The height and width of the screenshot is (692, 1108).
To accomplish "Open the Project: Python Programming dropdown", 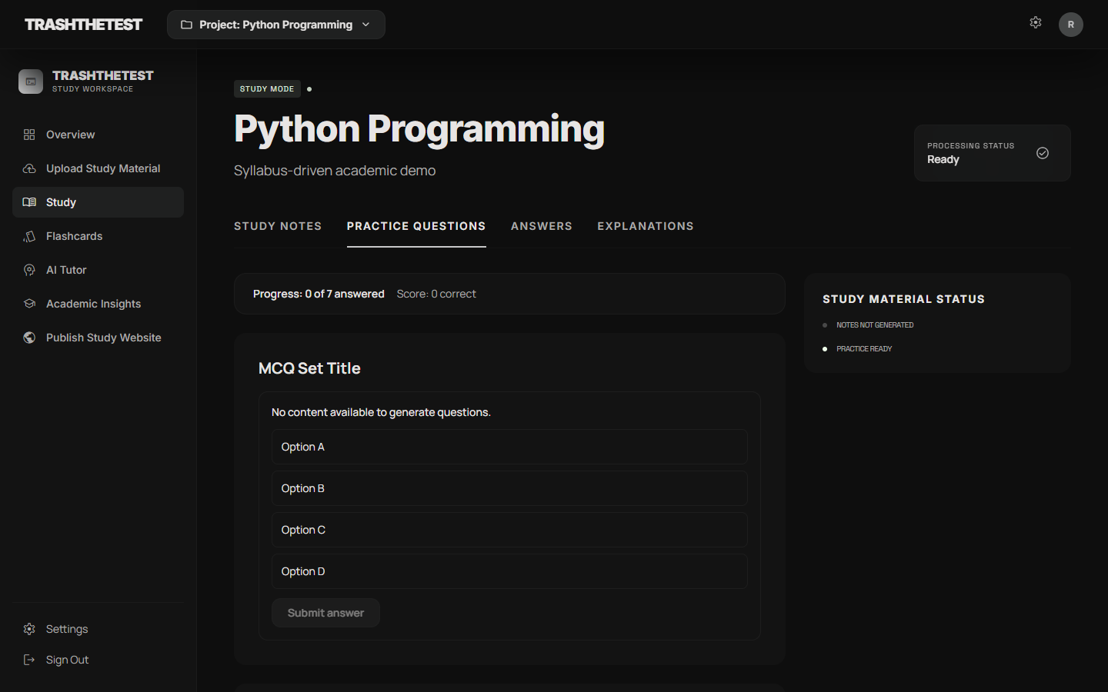I will pos(276,25).
